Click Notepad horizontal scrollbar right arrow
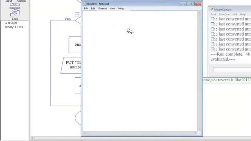 coord(195,133)
